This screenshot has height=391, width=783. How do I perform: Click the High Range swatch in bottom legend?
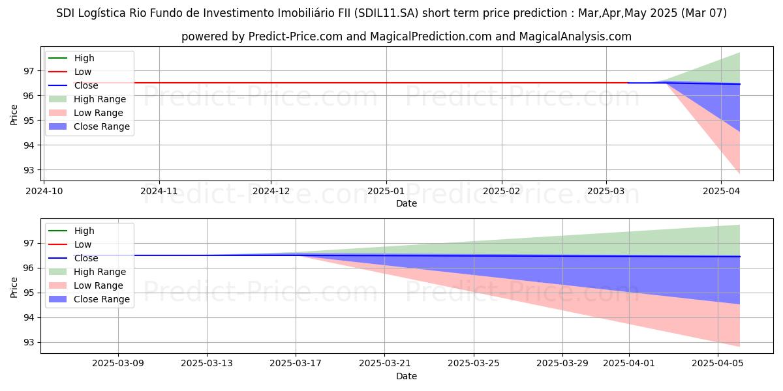[x=59, y=272]
